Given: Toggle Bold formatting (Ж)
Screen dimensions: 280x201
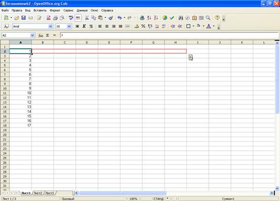Looking at the screenshot, I should (x=77, y=26).
